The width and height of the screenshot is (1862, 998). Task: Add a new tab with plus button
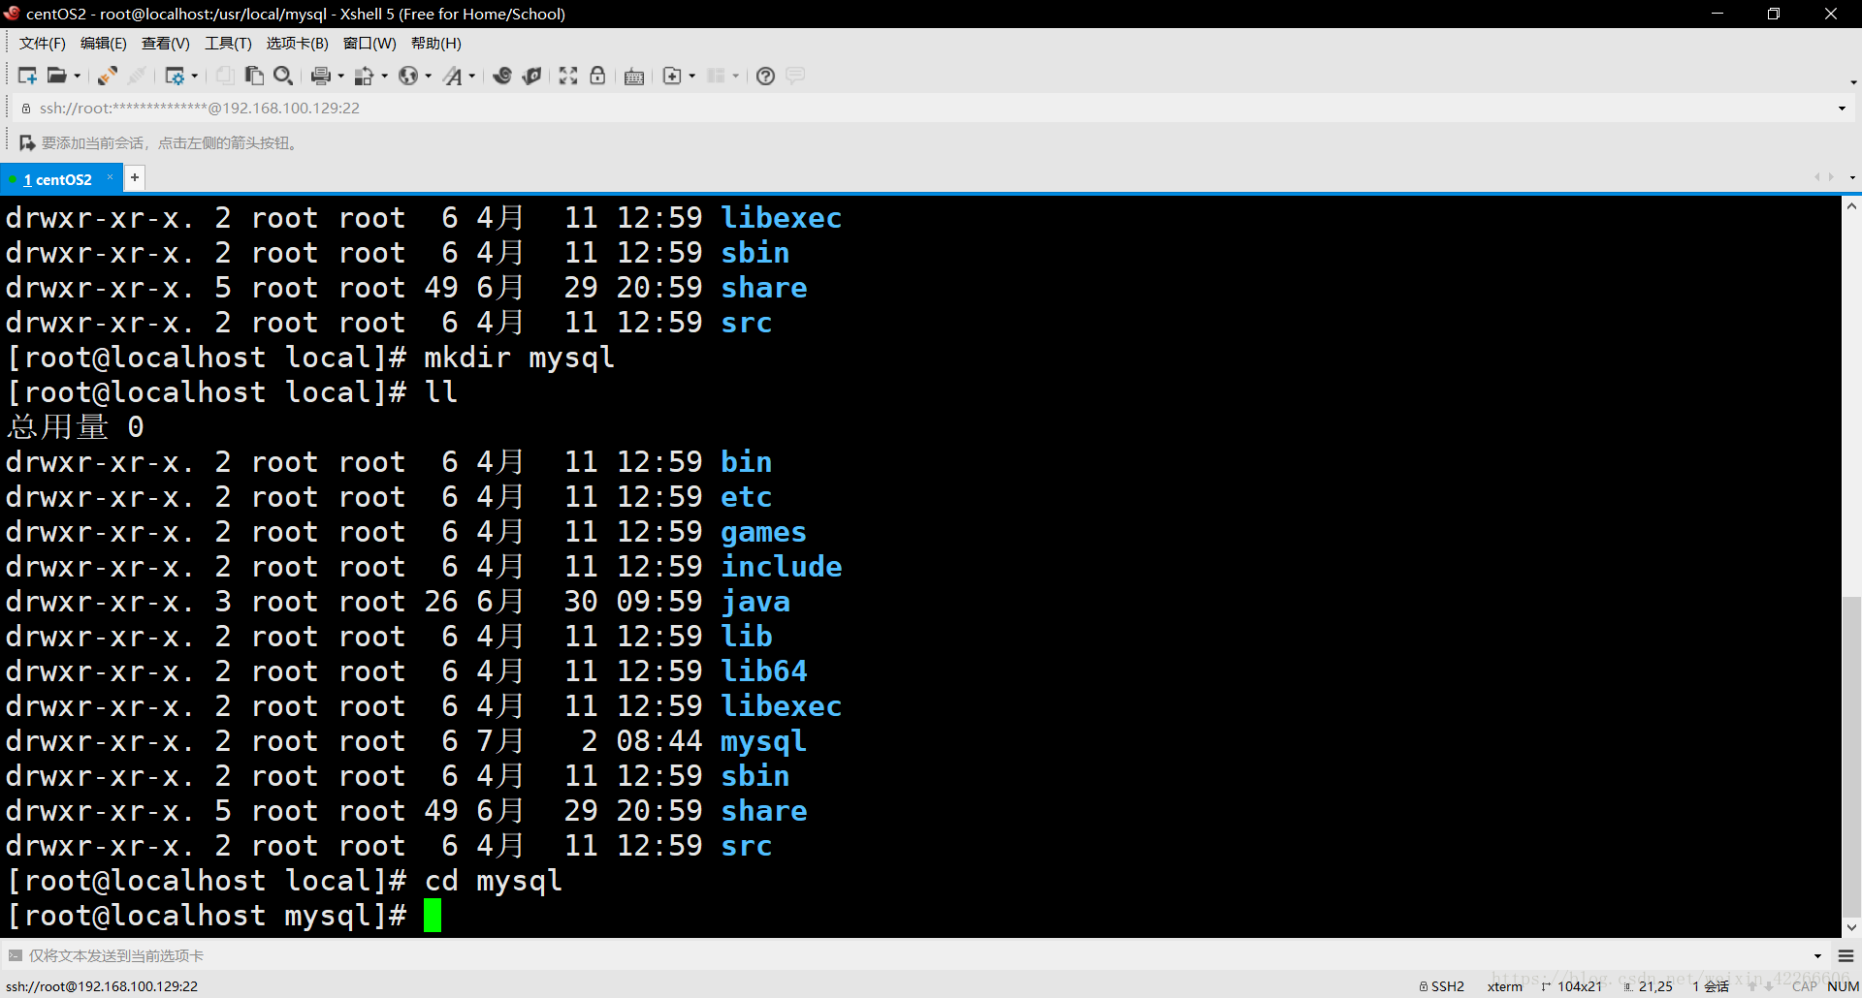135,177
